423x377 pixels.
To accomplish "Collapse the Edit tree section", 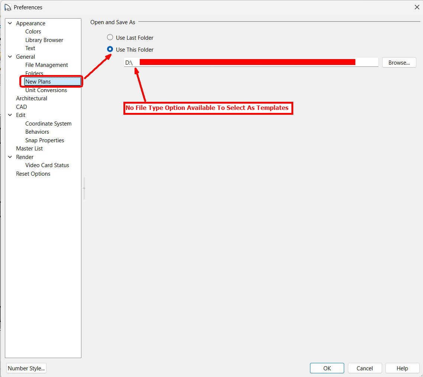I will click(10, 115).
